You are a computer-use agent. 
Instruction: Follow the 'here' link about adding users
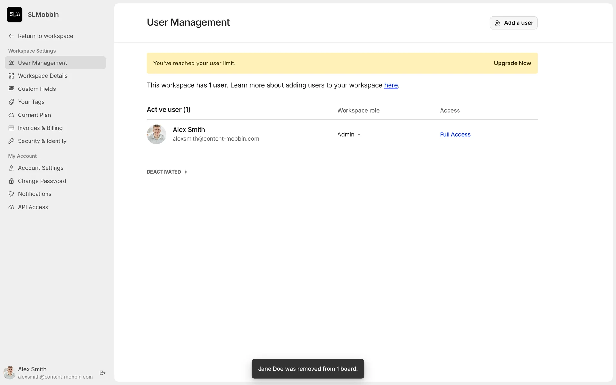tap(391, 85)
